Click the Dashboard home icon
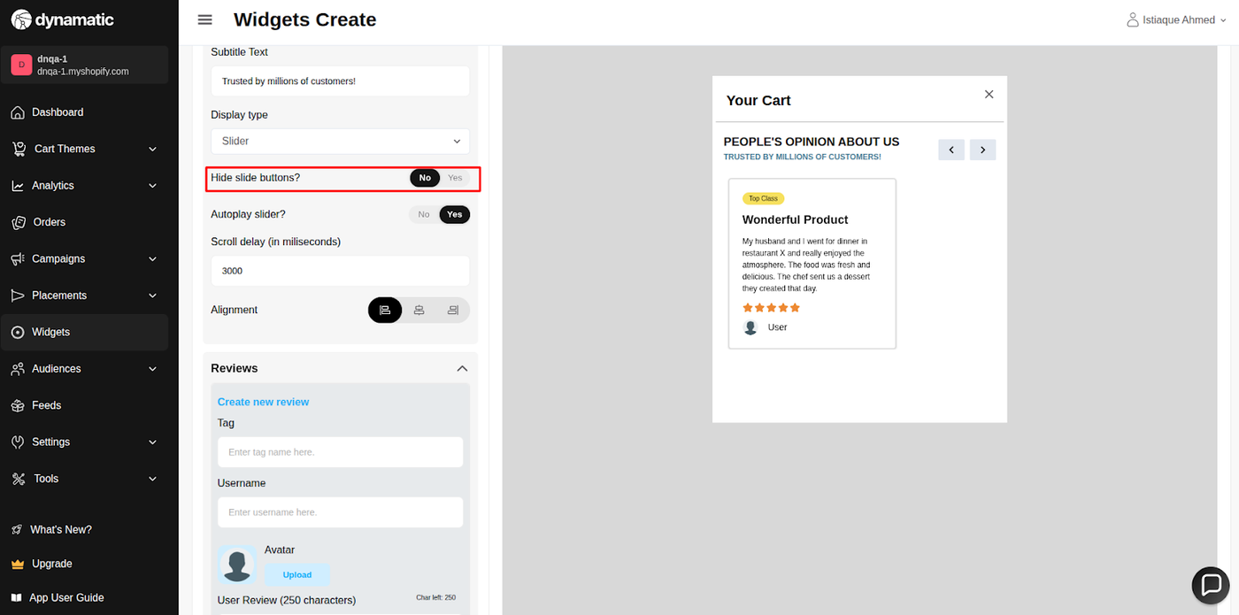Screen dimensions: 1239x615 coord(18,112)
